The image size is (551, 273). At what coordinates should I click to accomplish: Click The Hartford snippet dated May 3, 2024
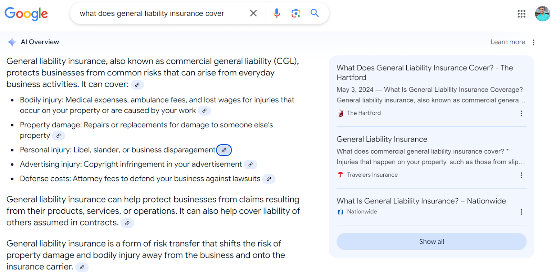click(x=431, y=95)
